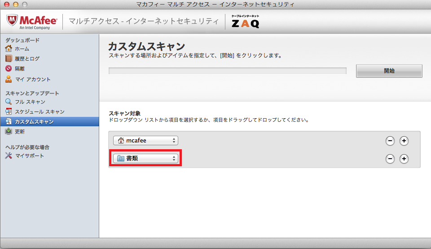Viewport: 431px width, 249px height.
Task: Click the McAfee shield logo
Action: coord(12,20)
